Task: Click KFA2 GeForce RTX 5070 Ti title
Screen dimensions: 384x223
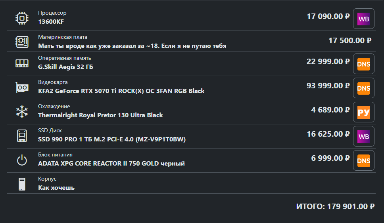Action: (121, 91)
